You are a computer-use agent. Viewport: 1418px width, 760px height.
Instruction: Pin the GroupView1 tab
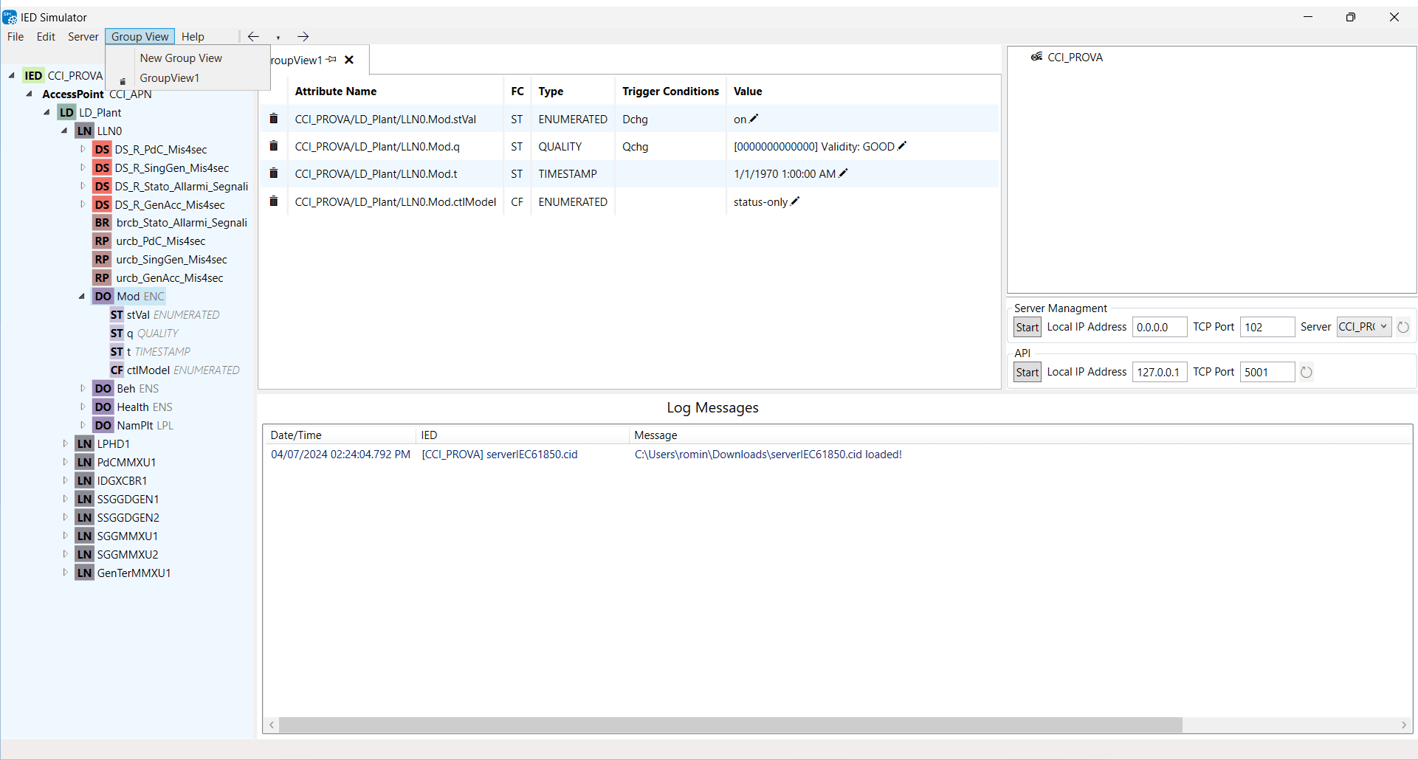[x=332, y=60]
